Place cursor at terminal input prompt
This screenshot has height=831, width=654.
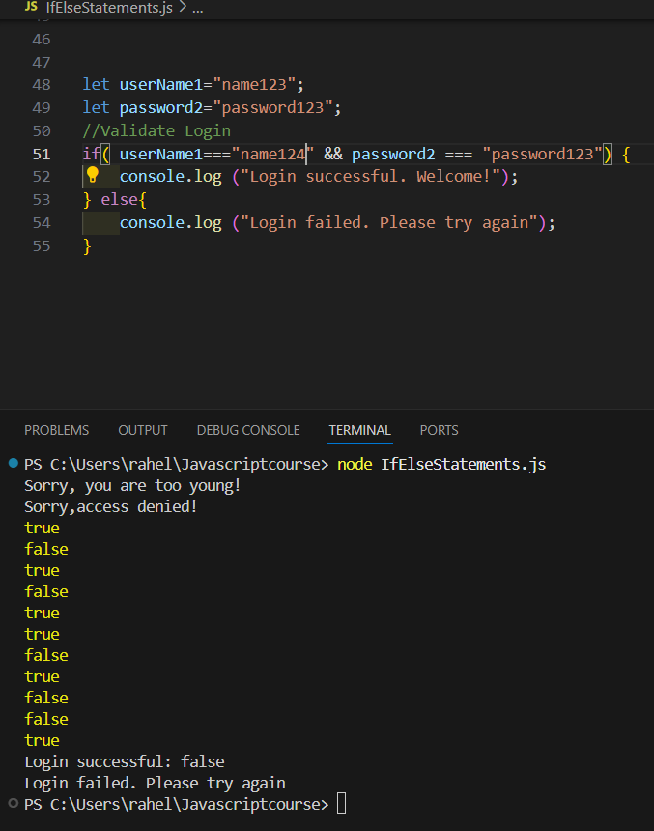[341, 804]
